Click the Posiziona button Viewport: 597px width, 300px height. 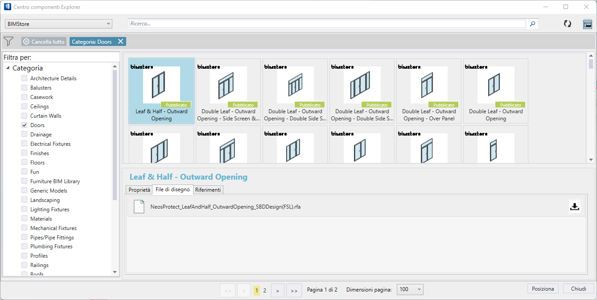[543, 289]
